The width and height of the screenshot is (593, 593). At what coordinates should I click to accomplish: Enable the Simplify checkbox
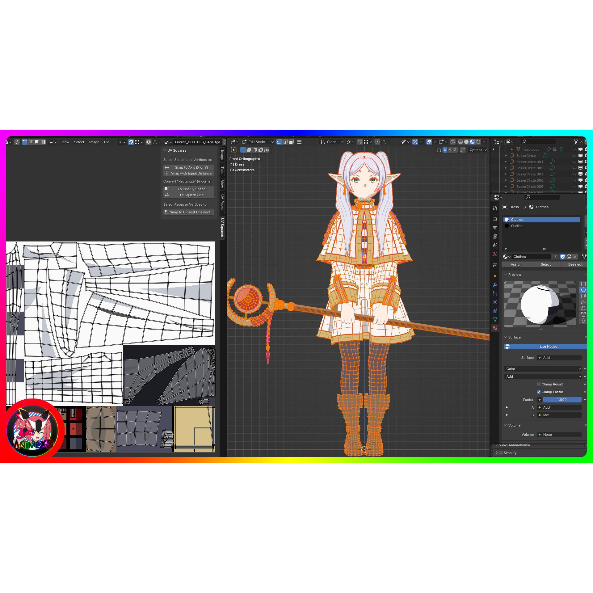(x=501, y=453)
